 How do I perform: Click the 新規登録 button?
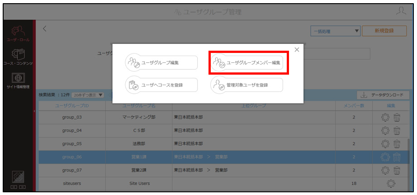tap(384, 31)
